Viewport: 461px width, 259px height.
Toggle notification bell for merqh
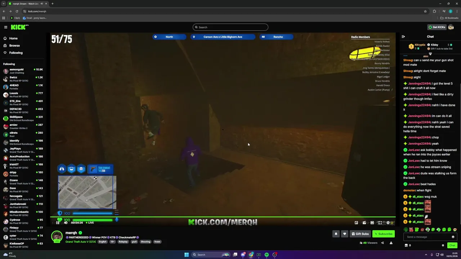(336, 234)
